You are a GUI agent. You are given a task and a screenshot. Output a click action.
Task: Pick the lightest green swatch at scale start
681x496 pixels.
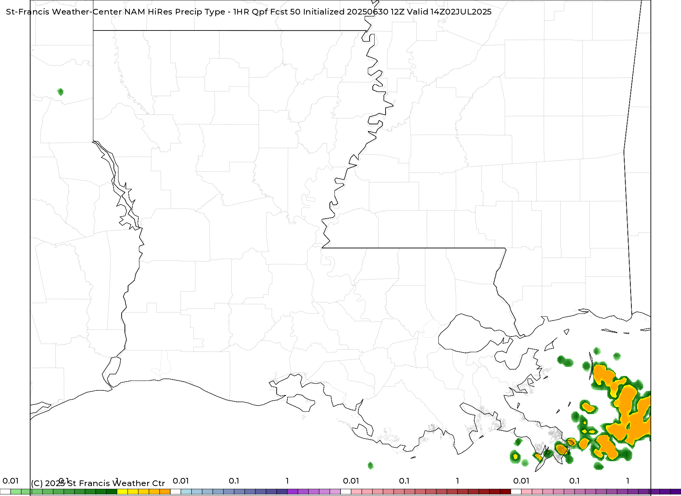pos(16,492)
